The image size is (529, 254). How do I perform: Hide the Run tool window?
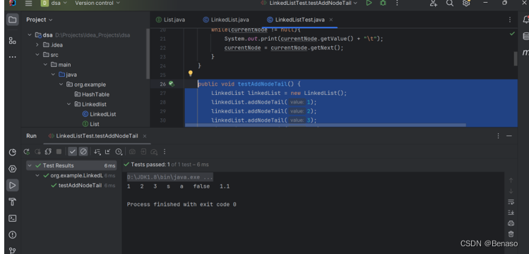coord(509,136)
